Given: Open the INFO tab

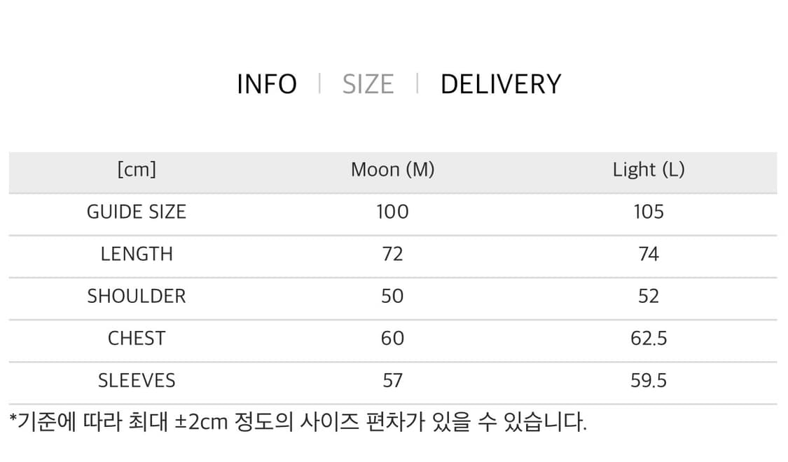Looking at the screenshot, I should 266,84.
